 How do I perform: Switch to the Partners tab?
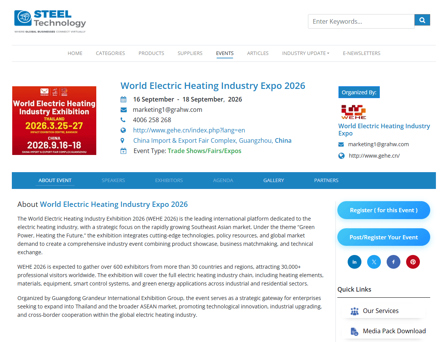326,180
